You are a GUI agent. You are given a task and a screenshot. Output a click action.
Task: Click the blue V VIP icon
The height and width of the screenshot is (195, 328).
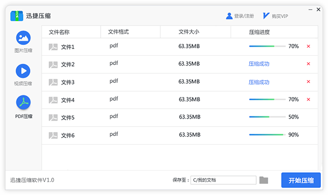[x=266, y=16]
